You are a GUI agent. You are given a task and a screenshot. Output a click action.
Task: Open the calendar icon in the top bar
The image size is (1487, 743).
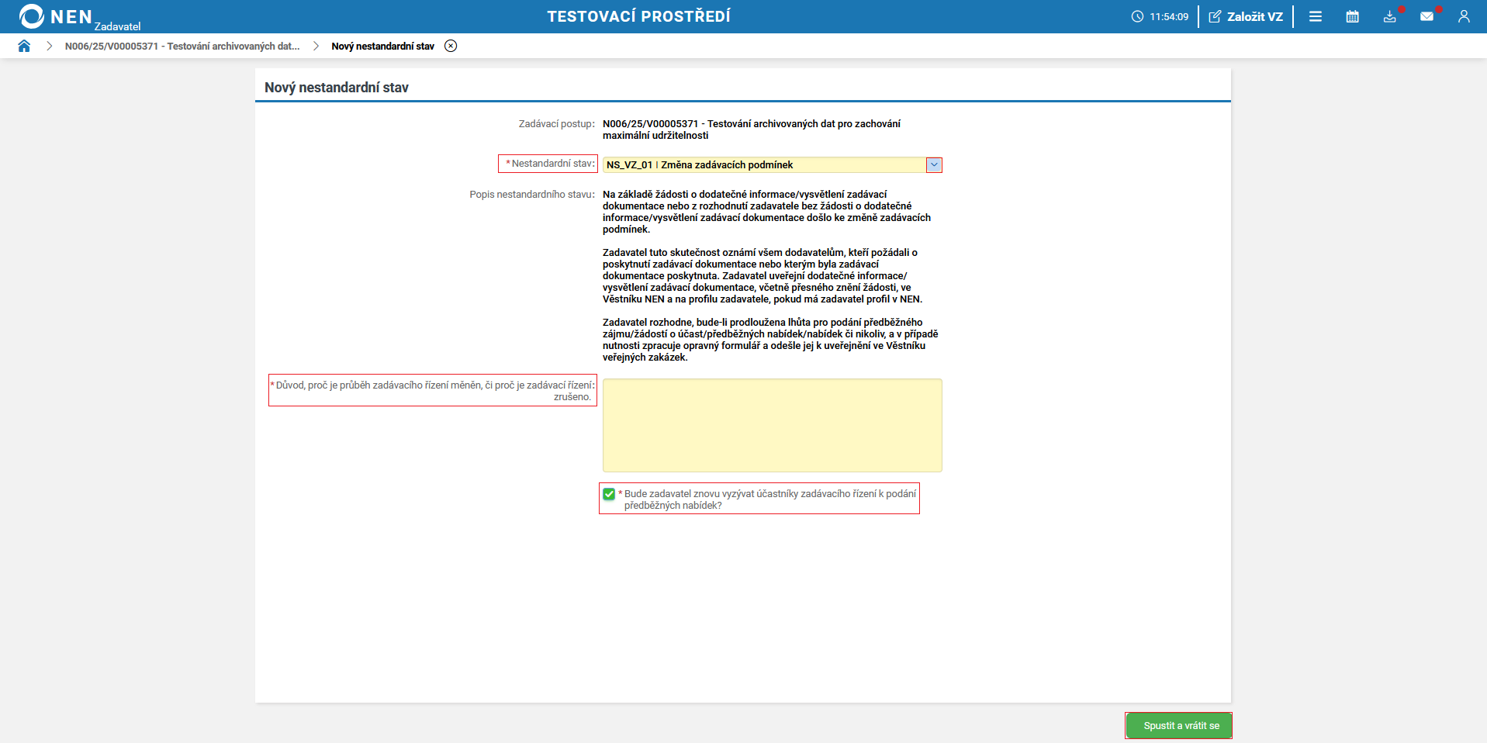coord(1352,16)
